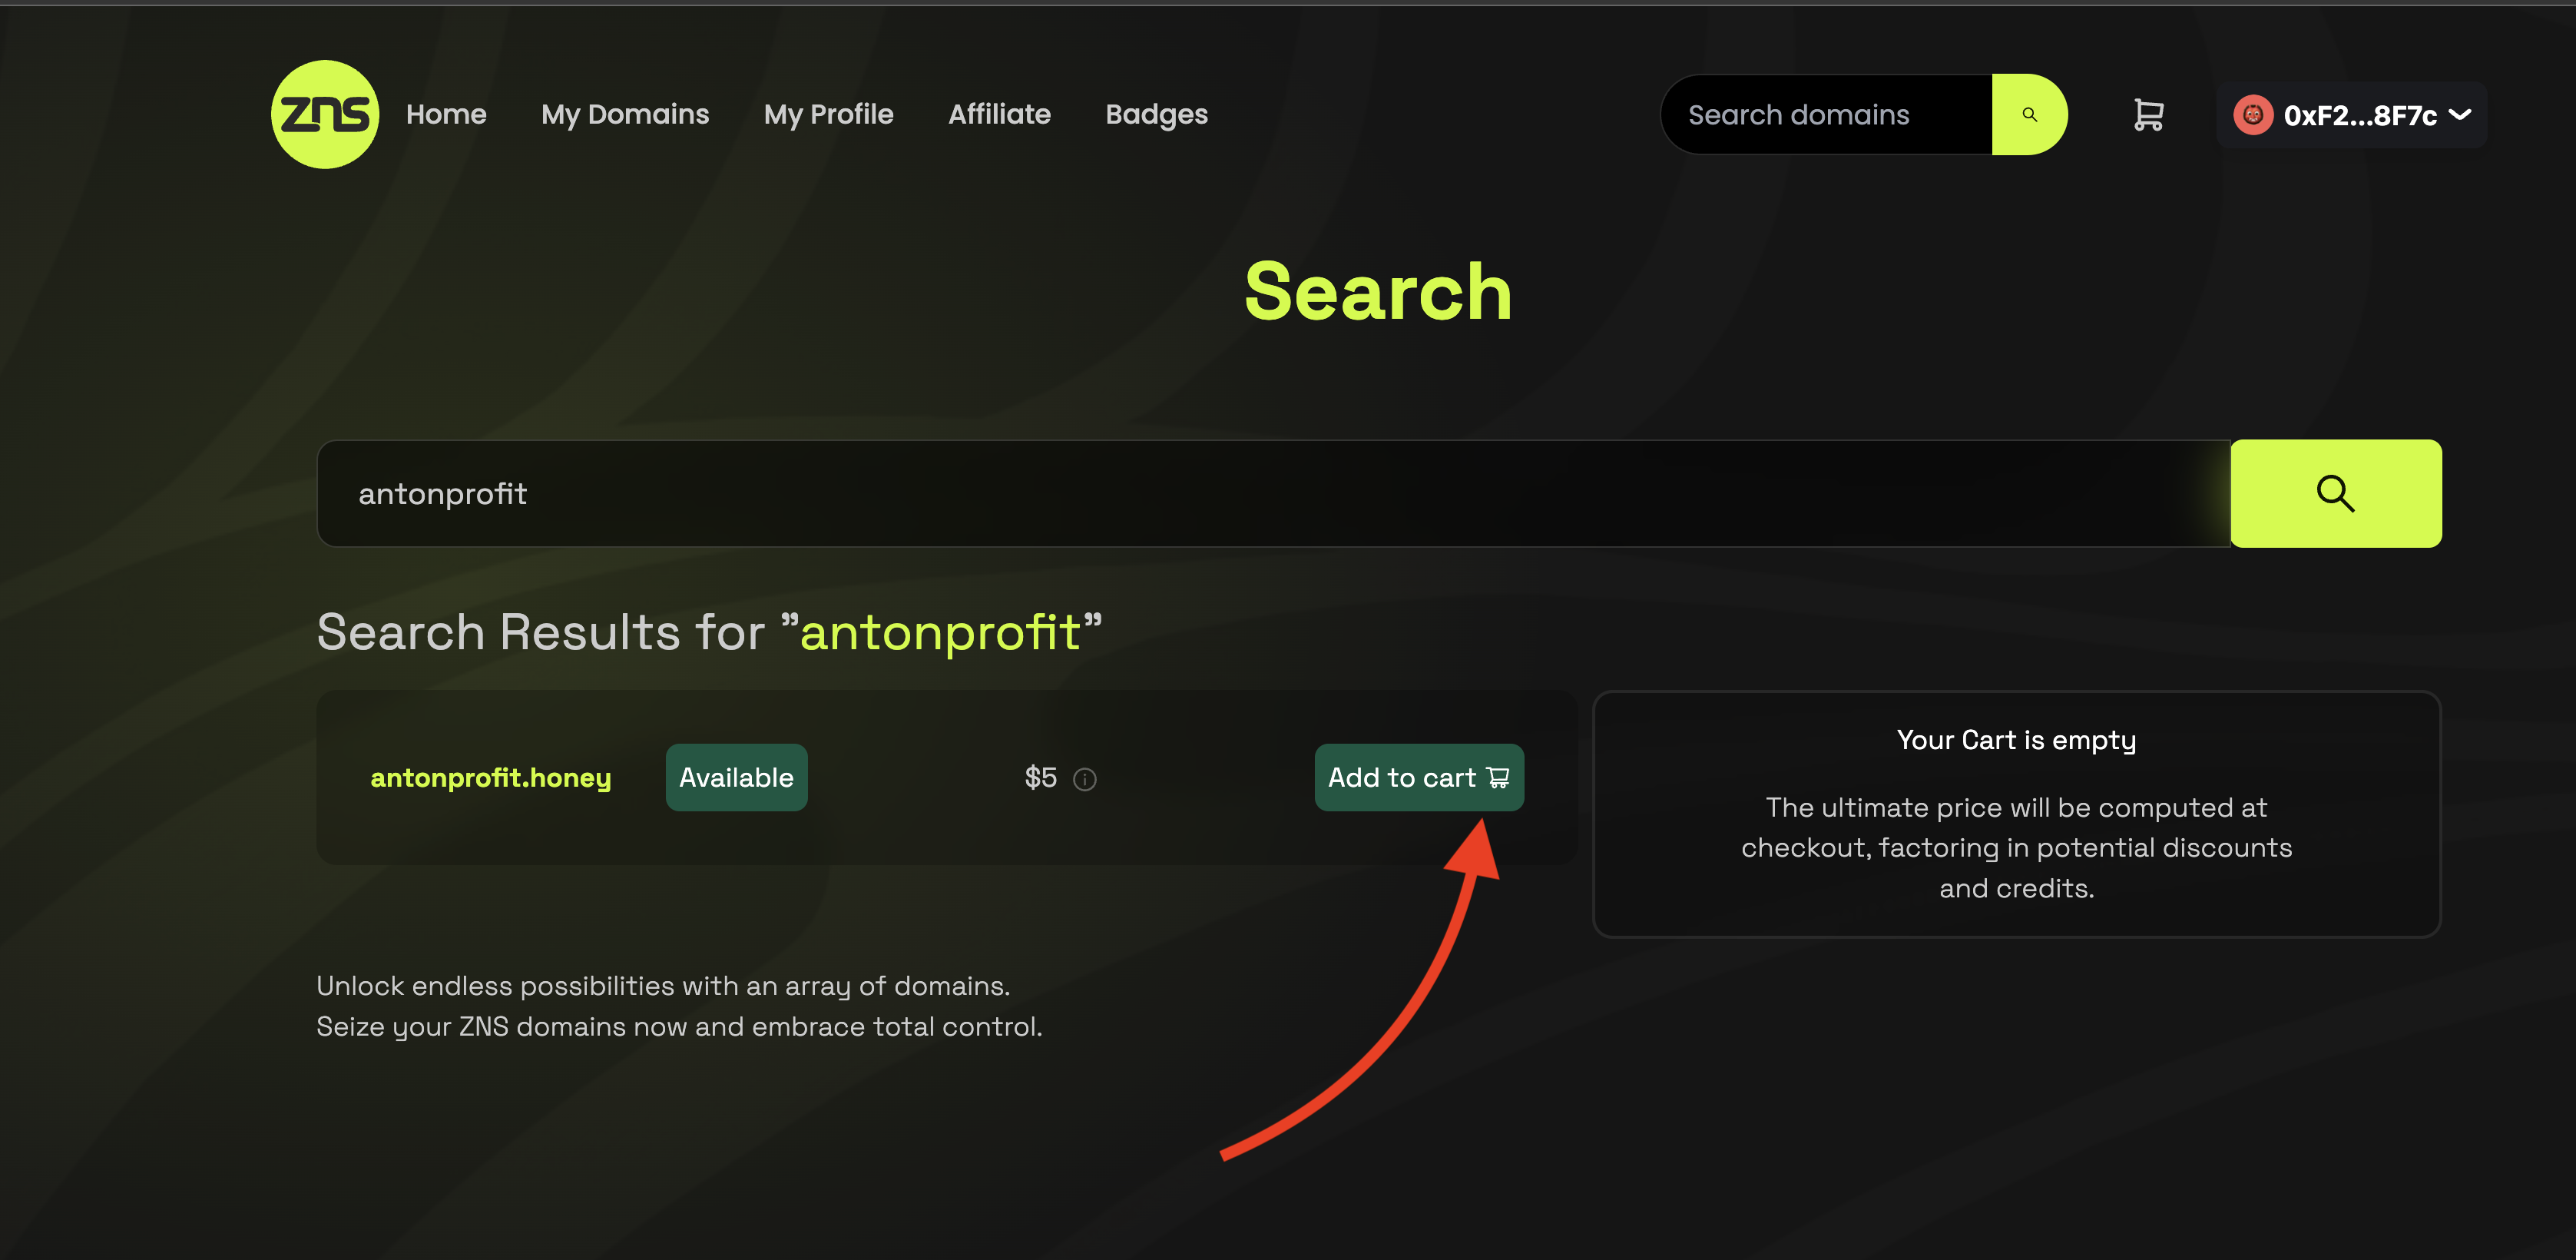
Task: Click the ZNS logo icon
Action: [325, 114]
